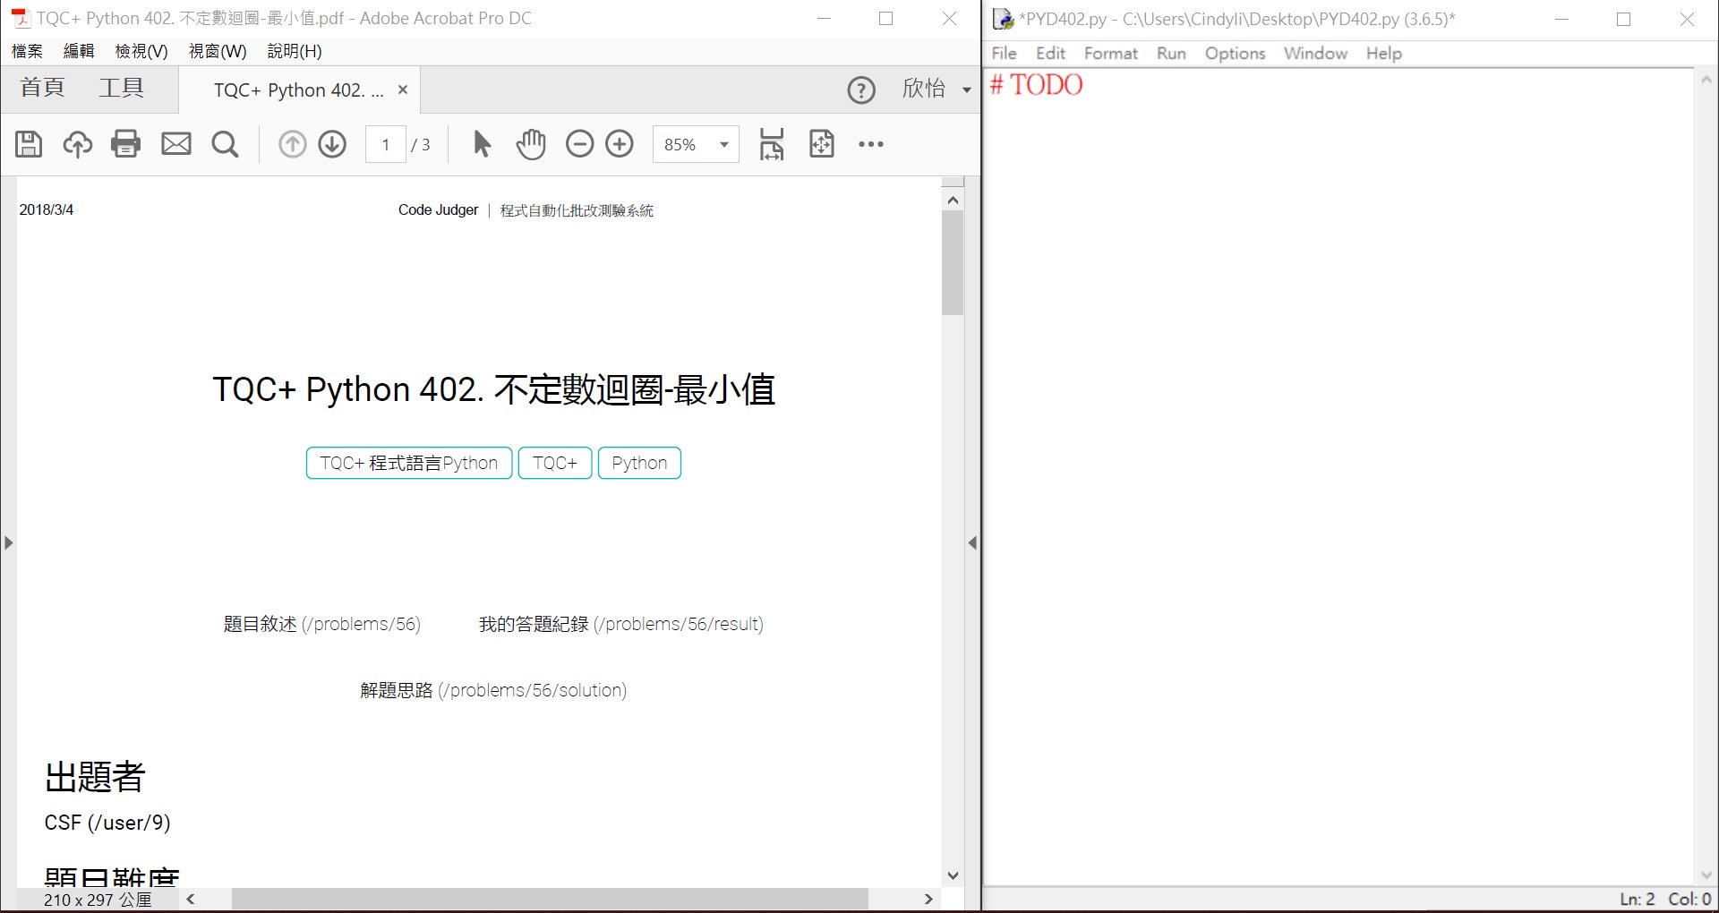Print the PDF with the printer icon

pyautogui.click(x=126, y=144)
